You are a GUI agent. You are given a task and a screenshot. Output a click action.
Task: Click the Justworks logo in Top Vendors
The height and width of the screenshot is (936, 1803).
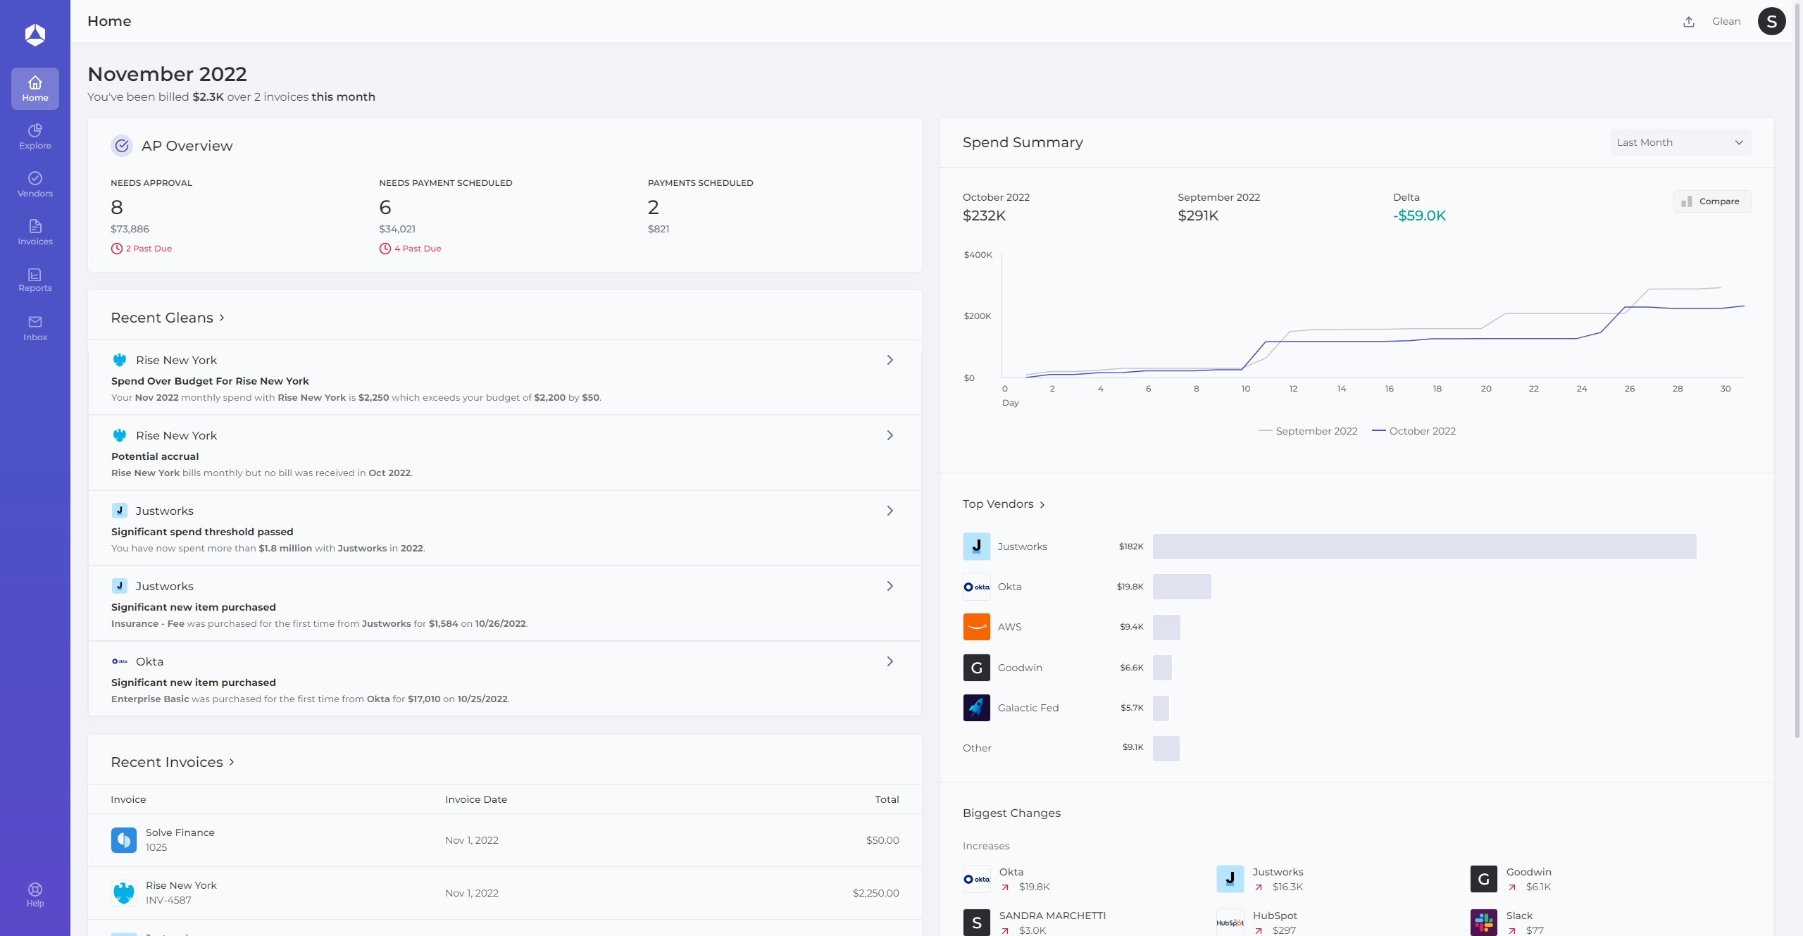pos(977,547)
